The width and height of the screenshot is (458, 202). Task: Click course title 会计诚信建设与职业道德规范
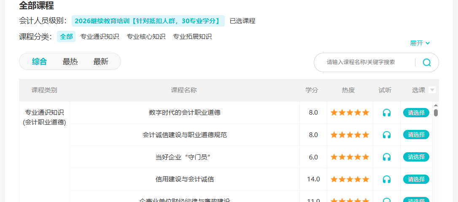[185, 135]
